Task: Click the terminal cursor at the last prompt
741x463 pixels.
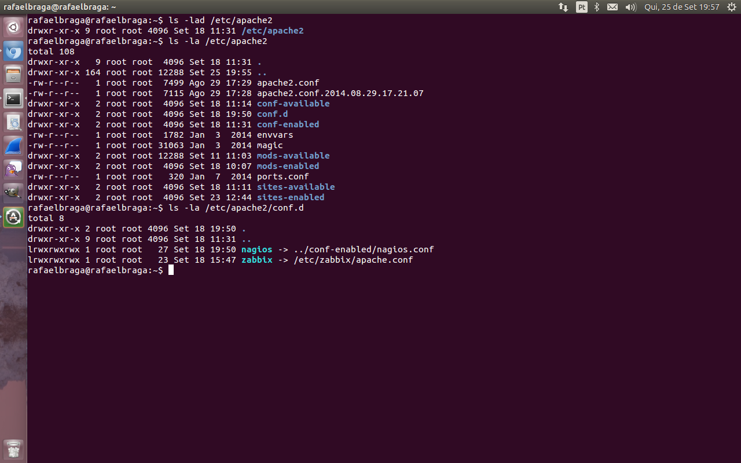Action: (x=171, y=270)
